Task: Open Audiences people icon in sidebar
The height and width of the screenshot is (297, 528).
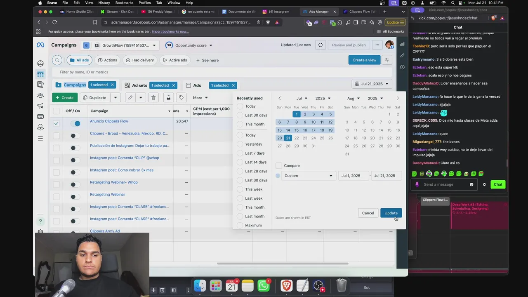Action: [40, 95]
